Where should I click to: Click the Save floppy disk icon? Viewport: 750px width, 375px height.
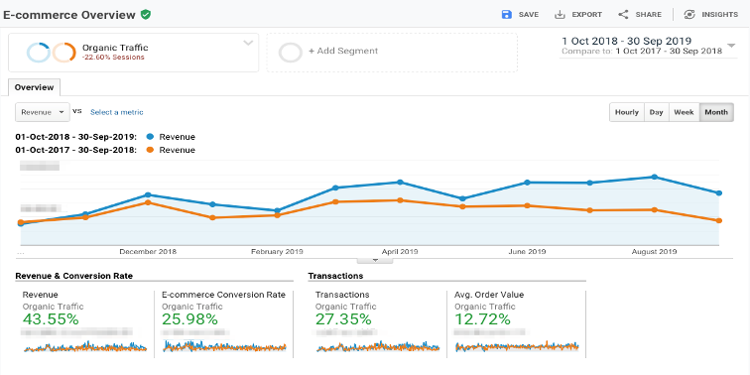(x=507, y=14)
